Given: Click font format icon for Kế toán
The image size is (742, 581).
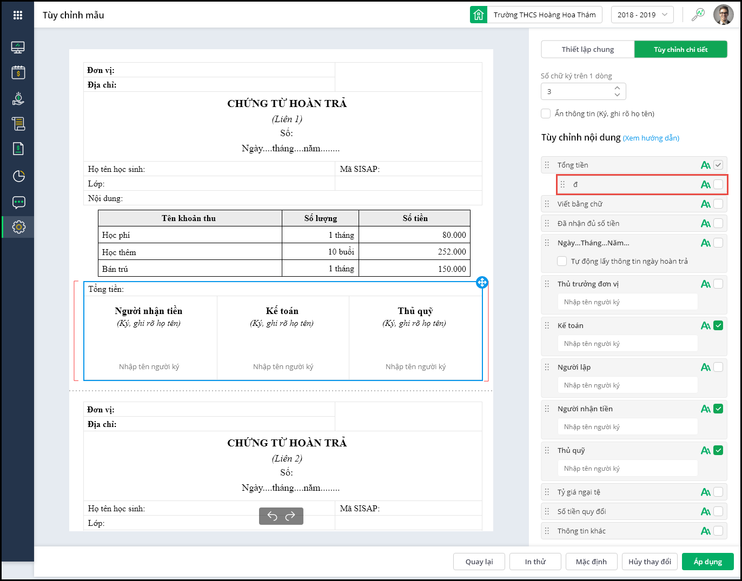Looking at the screenshot, I should click(x=705, y=326).
